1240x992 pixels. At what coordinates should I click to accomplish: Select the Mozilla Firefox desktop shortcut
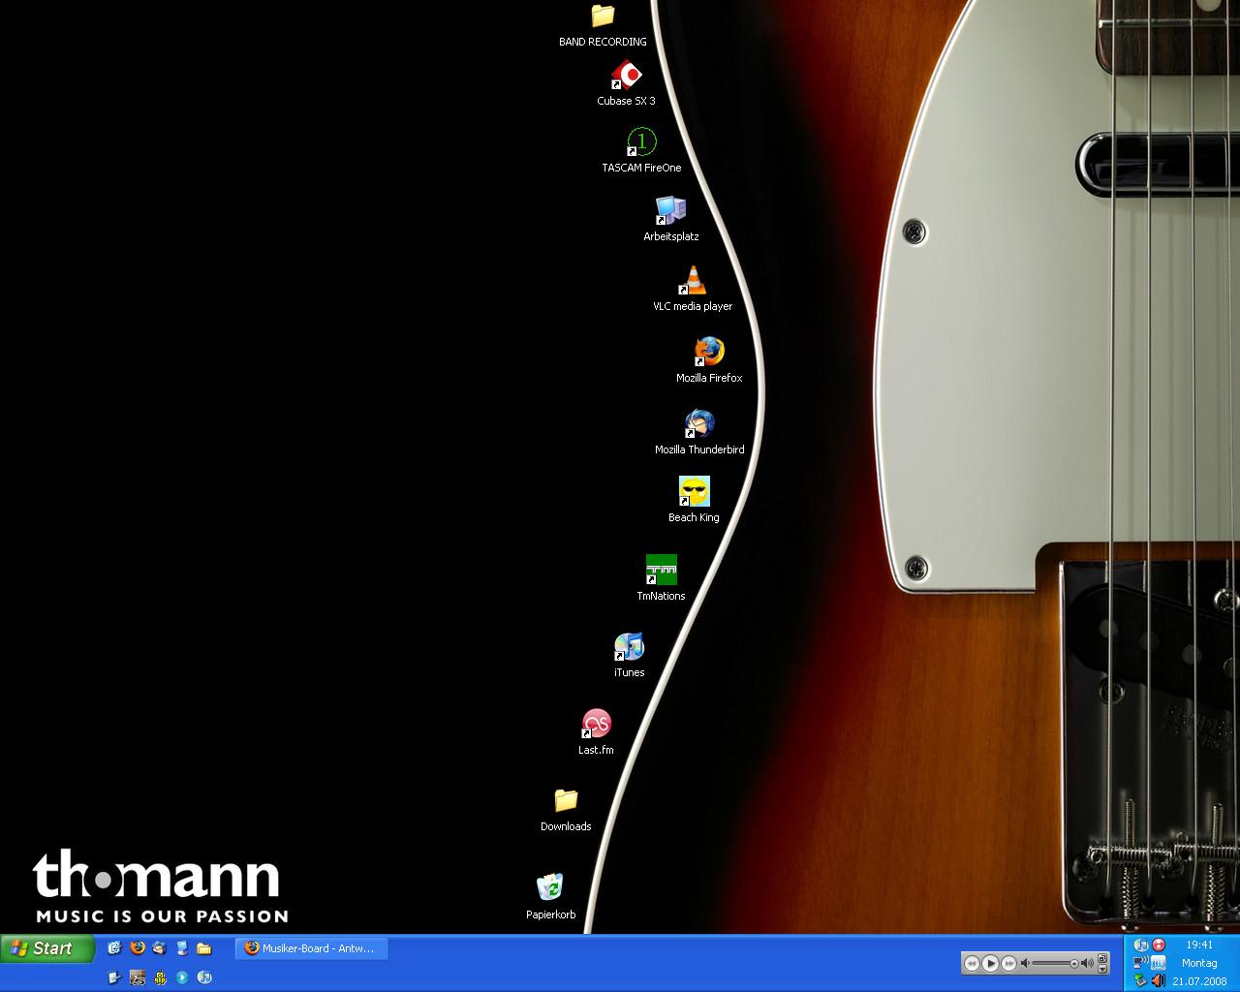[x=709, y=360]
